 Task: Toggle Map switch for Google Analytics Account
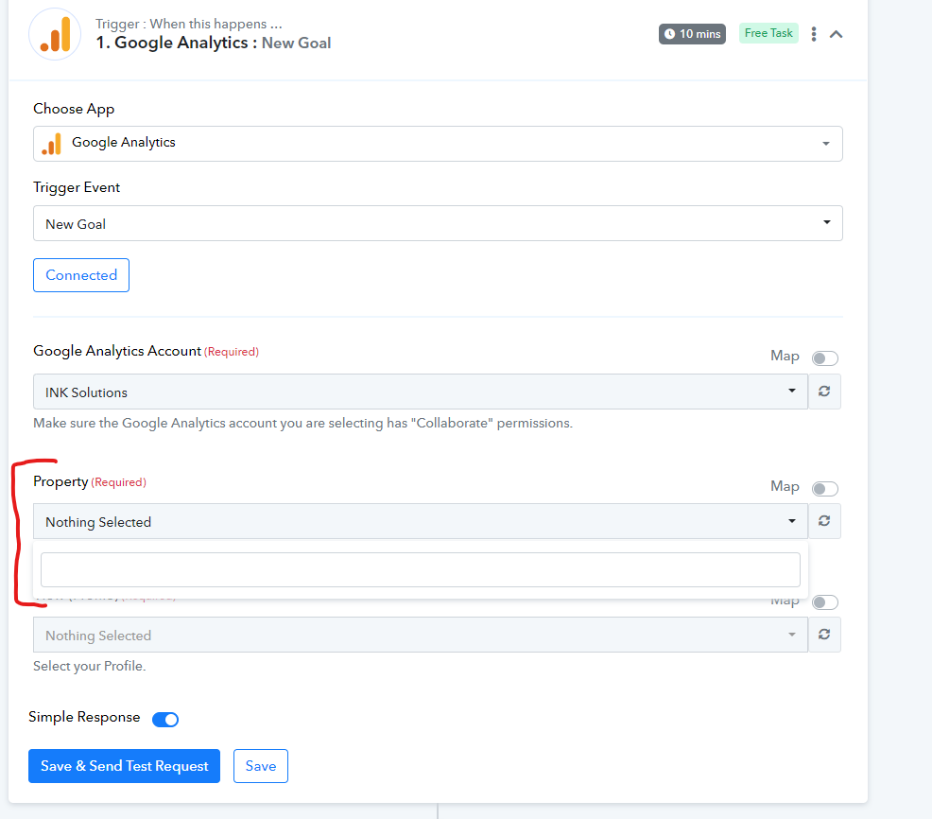coord(824,357)
